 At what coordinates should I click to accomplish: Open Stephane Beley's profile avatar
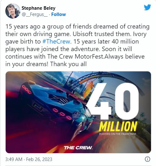point(13,11)
